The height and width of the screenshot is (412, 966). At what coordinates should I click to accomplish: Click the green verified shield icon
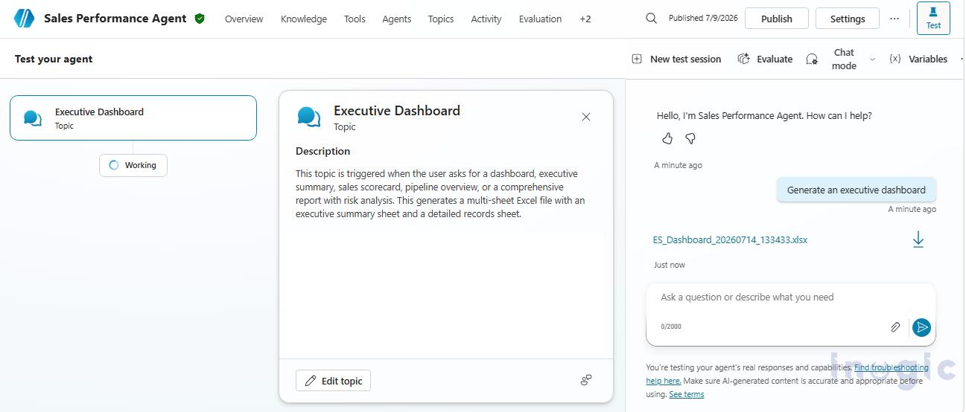click(200, 19)
